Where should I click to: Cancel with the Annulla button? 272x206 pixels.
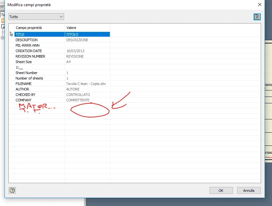[248, 191]
